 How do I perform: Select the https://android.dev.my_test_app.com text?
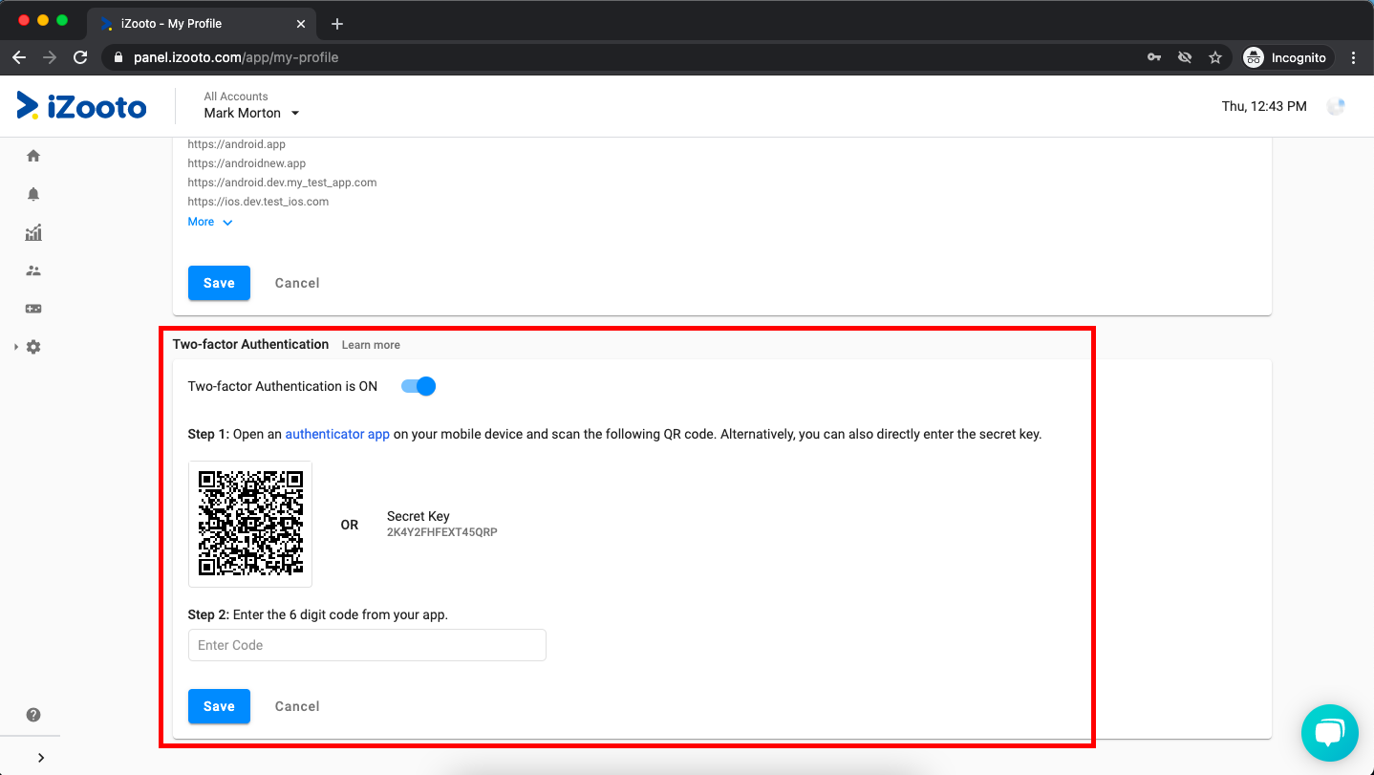click(282, 183)
